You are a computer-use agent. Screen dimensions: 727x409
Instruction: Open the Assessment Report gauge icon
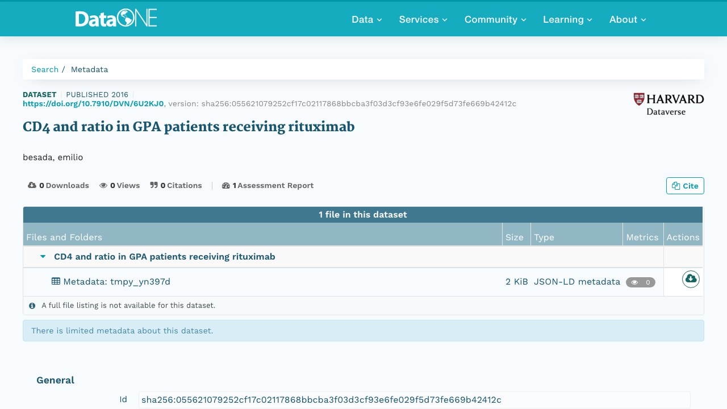pyautogui.click(x=225, y=185)
